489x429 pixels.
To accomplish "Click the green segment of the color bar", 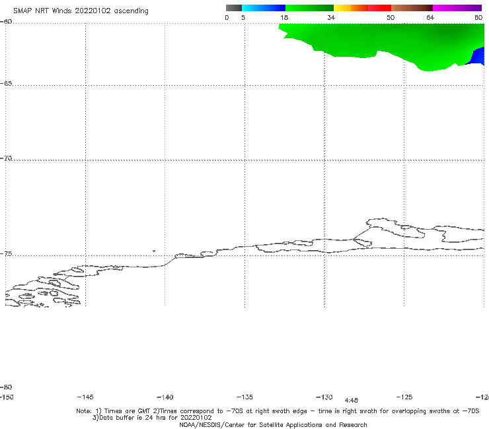I will pos(309,8).
